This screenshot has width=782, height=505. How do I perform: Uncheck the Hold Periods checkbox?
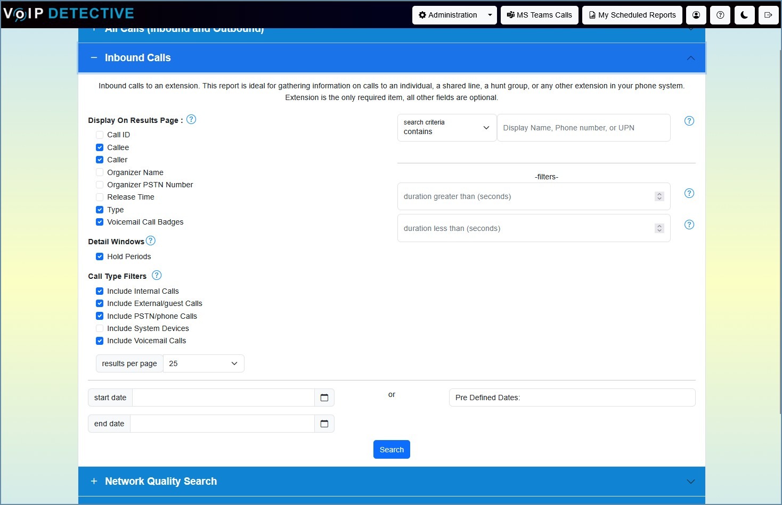point(100,256)
